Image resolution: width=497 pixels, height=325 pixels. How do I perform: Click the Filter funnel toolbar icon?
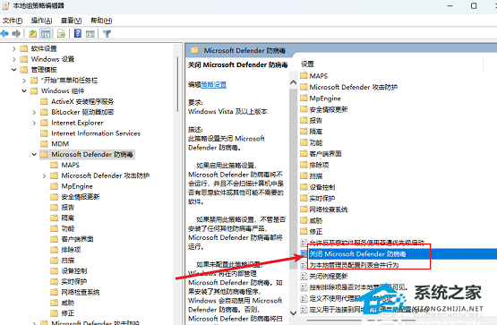point(107,34)
